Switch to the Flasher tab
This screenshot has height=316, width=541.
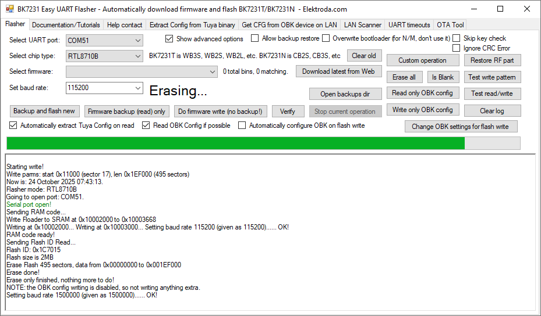(x=15, y=24)
